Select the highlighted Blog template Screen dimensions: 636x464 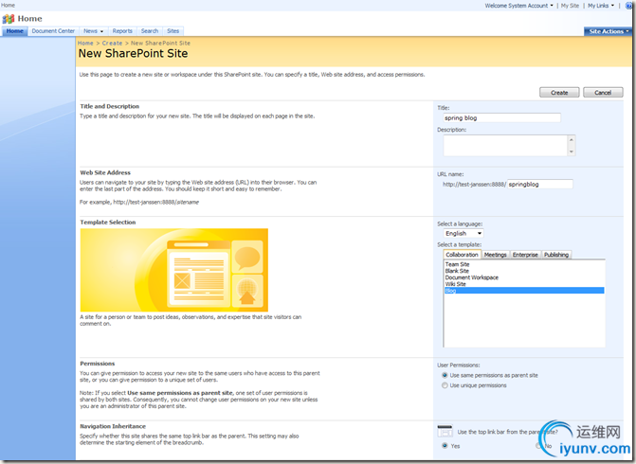[524, 291]
